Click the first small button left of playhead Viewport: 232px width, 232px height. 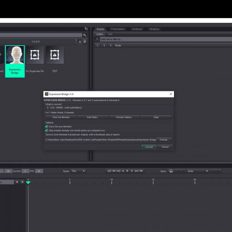coord(17,182)
